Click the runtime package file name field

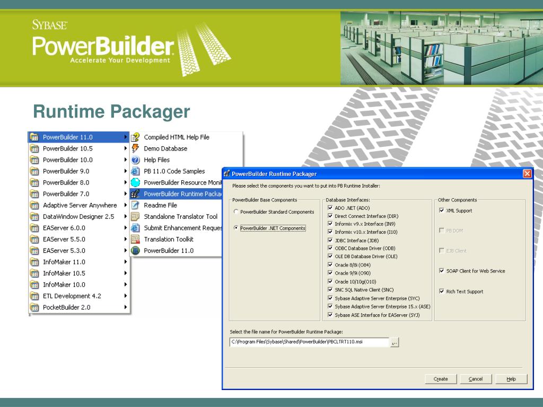click(x=309, y=342)
